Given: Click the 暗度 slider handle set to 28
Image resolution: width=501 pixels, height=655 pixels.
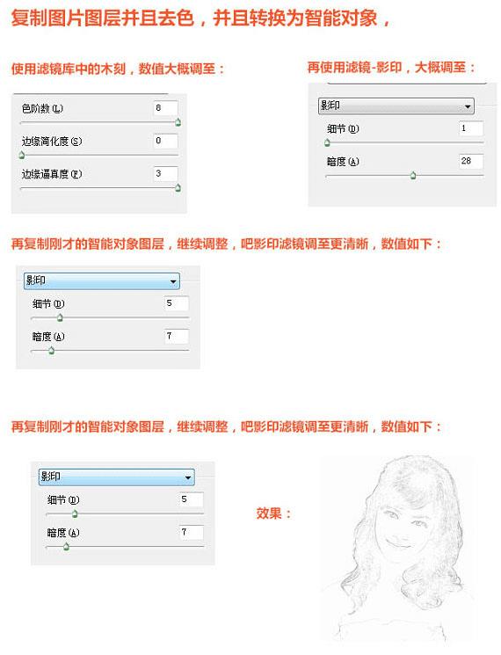Looking at the screenshot, I should click(x=413, y=176).
